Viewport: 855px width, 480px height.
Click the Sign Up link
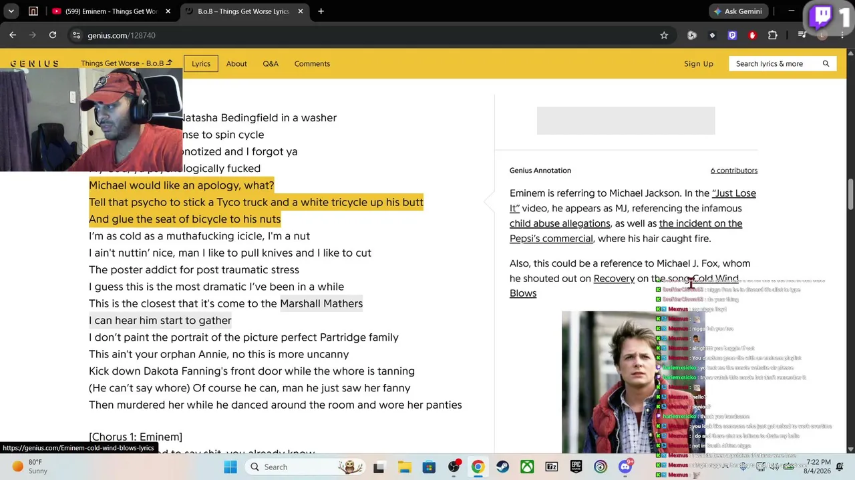coord(699,64)
